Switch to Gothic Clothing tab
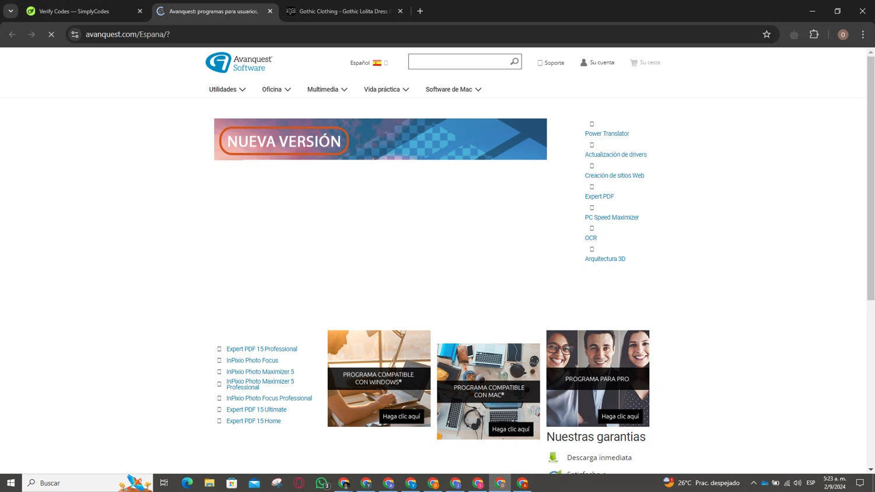875x492 pixels. coord(345,11)
